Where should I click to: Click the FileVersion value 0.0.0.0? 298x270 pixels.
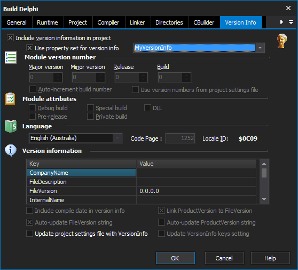click(x=149, y=191)
